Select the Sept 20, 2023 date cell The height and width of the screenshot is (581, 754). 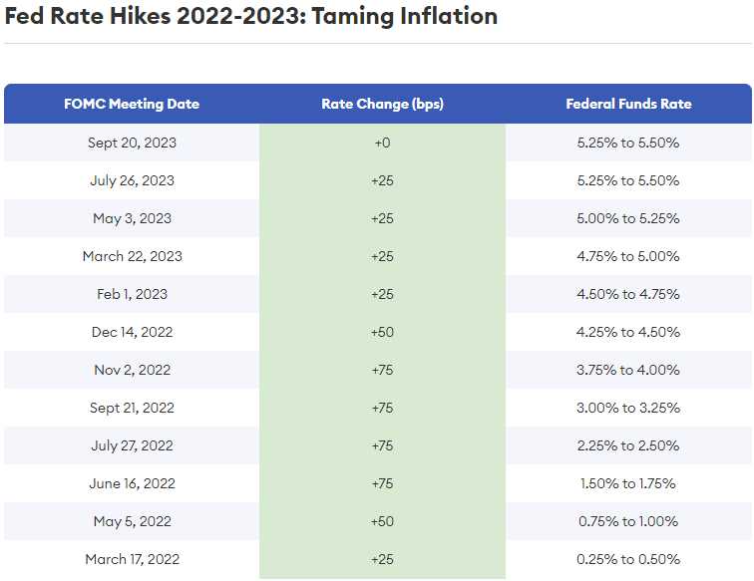pyautogui.click(x=132, y=143)
